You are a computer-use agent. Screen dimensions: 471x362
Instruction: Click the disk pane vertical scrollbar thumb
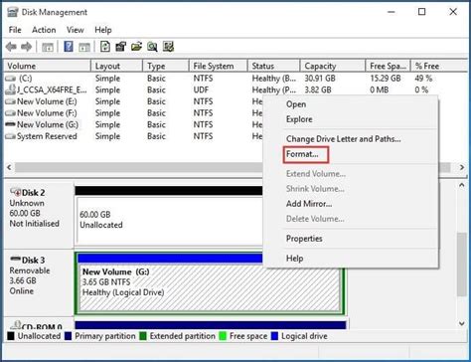click(462, 265)
